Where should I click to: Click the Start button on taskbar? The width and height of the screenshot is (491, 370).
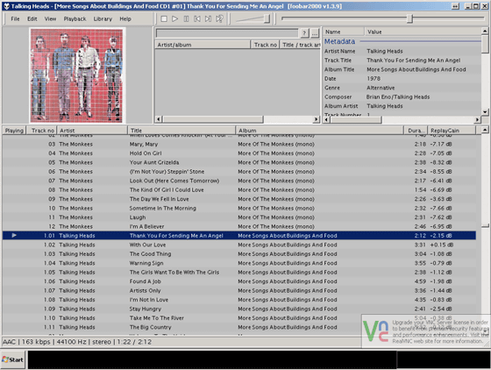click(x=13, y=359)
